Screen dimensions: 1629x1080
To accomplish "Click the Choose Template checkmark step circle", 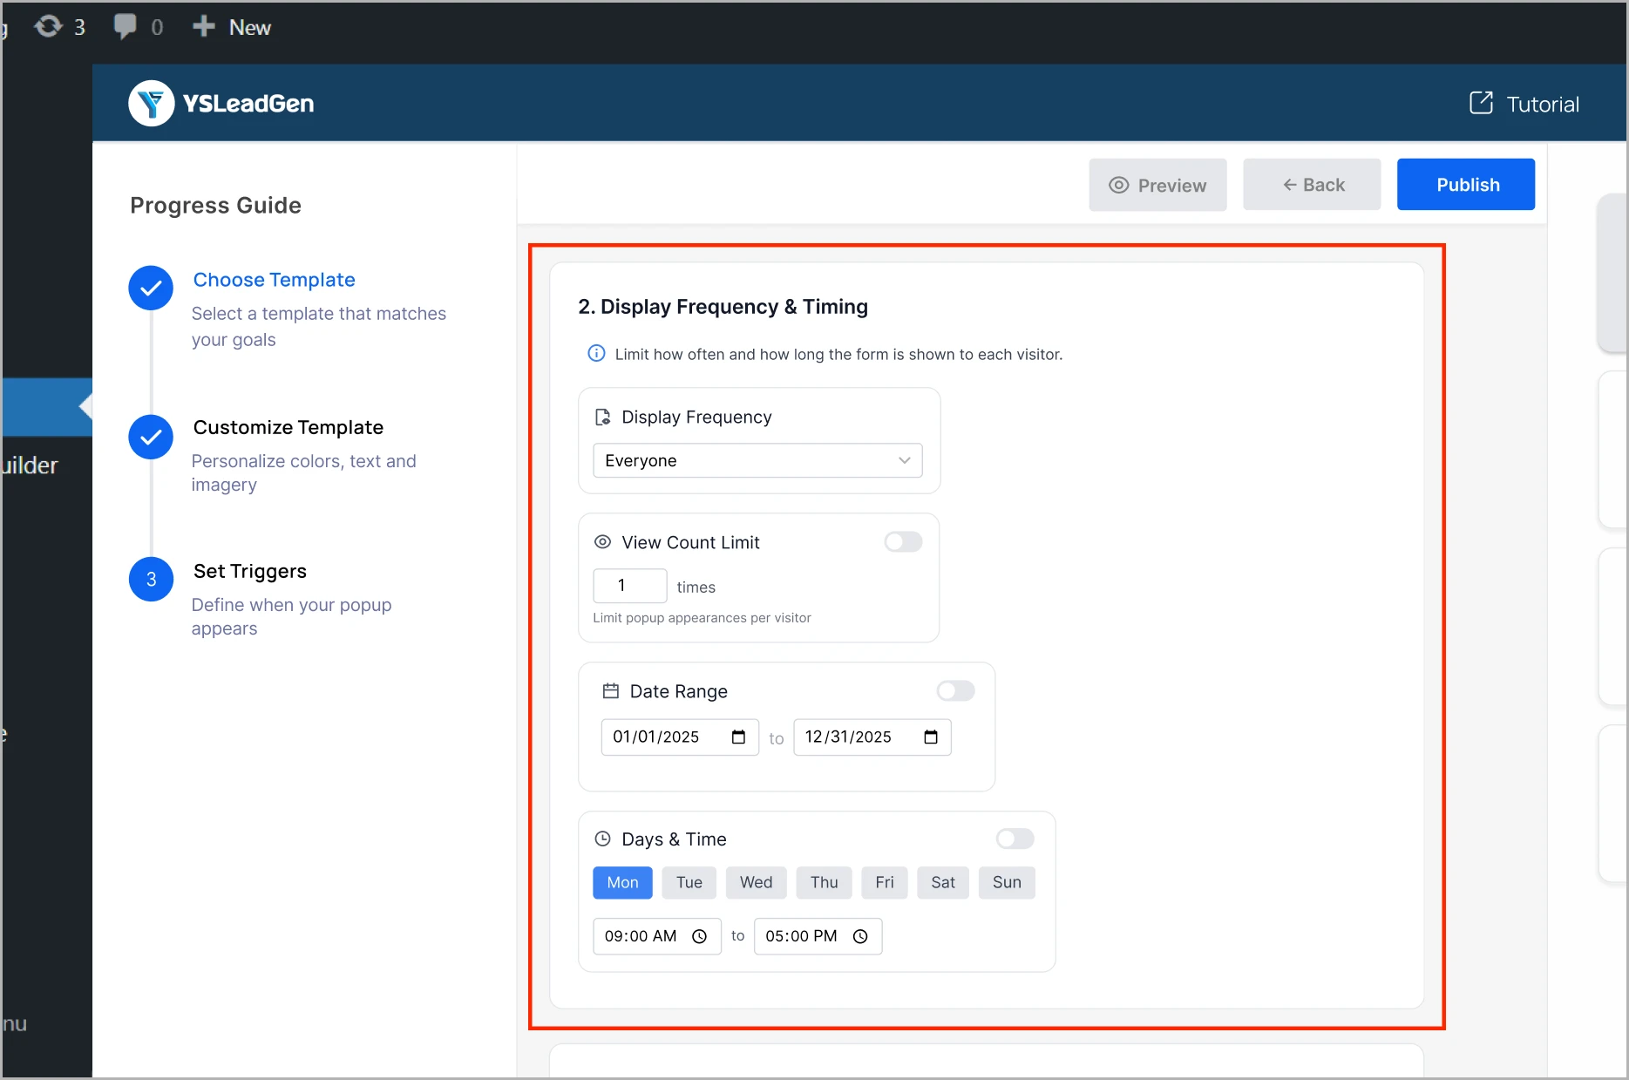I will point(151,288).
